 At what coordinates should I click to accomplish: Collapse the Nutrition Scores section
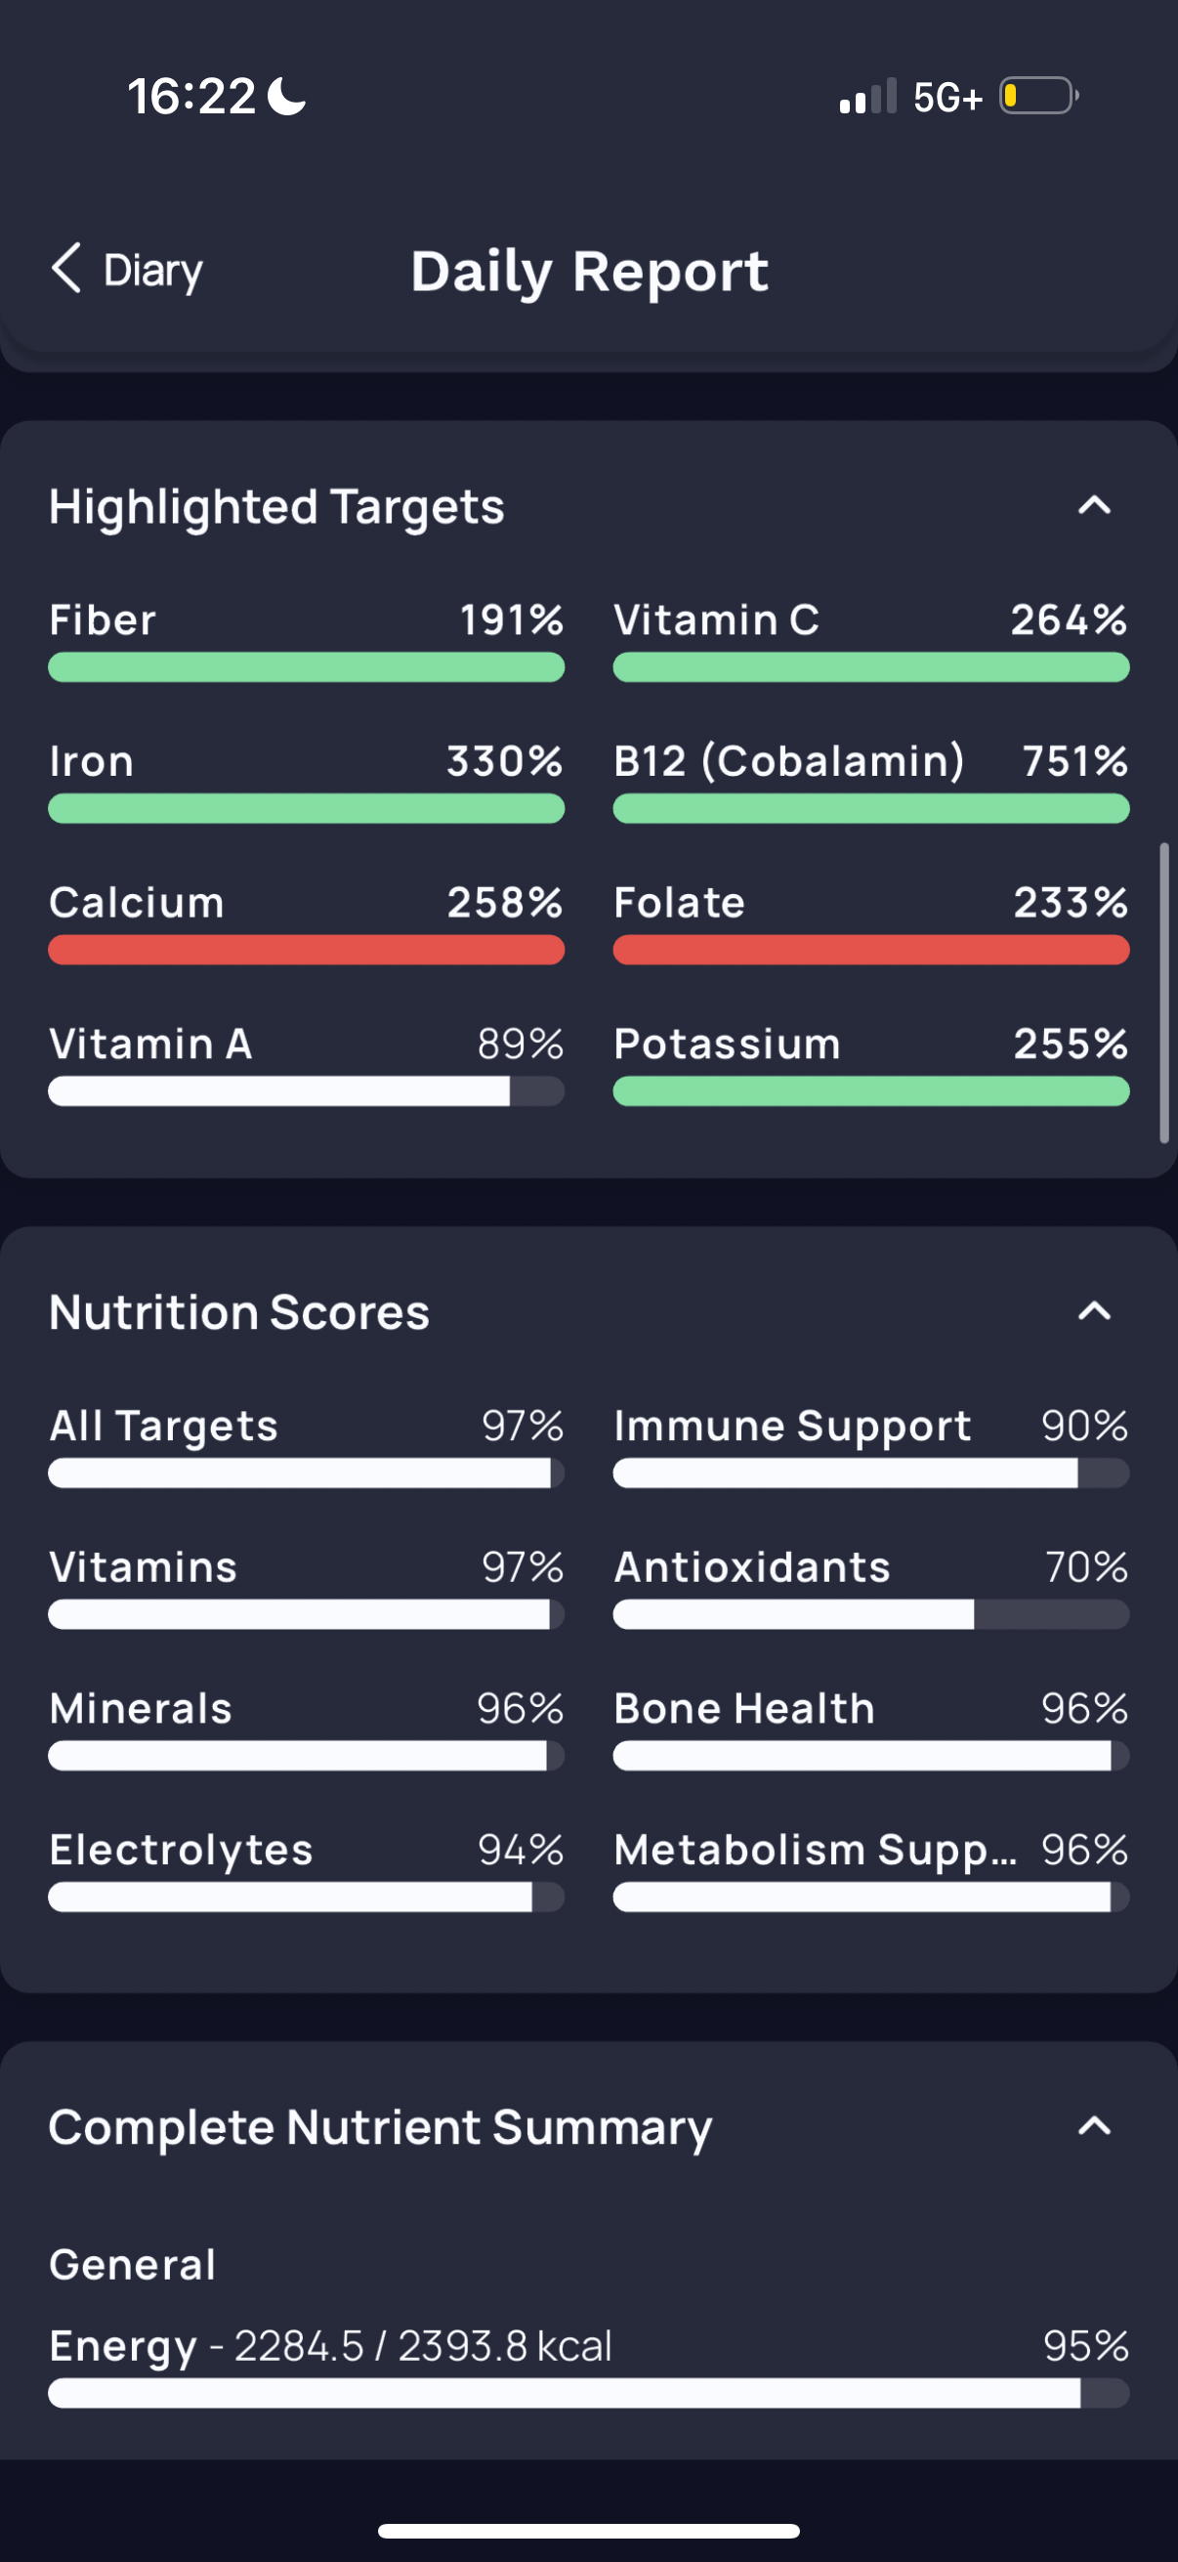1093,1311
